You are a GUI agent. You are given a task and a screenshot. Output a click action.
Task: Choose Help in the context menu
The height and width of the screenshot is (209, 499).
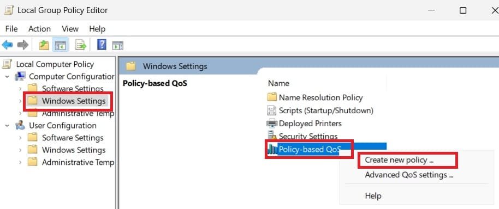[373, 196]
